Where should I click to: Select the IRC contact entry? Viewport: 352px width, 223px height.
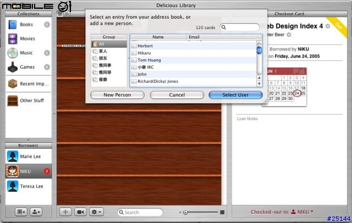point(193,67)
